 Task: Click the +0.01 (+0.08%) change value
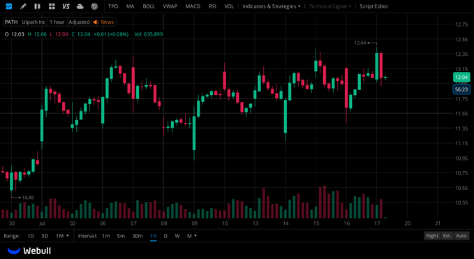coord(111,34)
